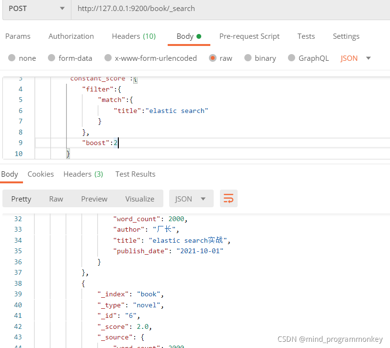Select x-www-form-urlencoded option

click(150, 58)
